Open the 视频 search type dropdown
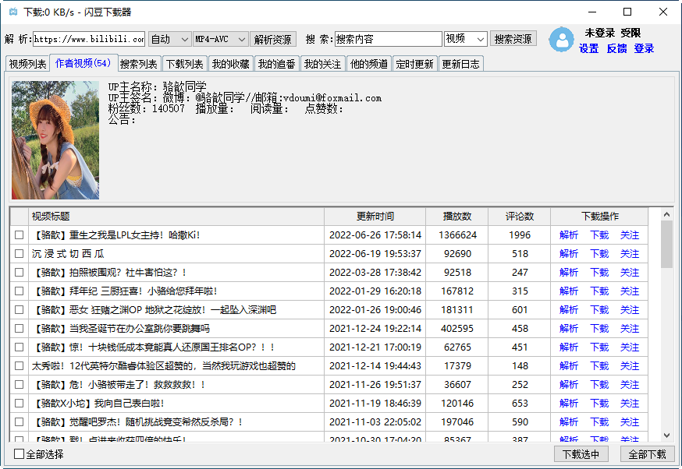Viewport: 682px width, 469px height. [x=465, y=38]
